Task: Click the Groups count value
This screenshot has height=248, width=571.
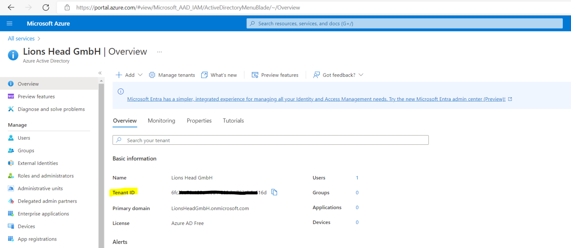Action: click(357, 192)
